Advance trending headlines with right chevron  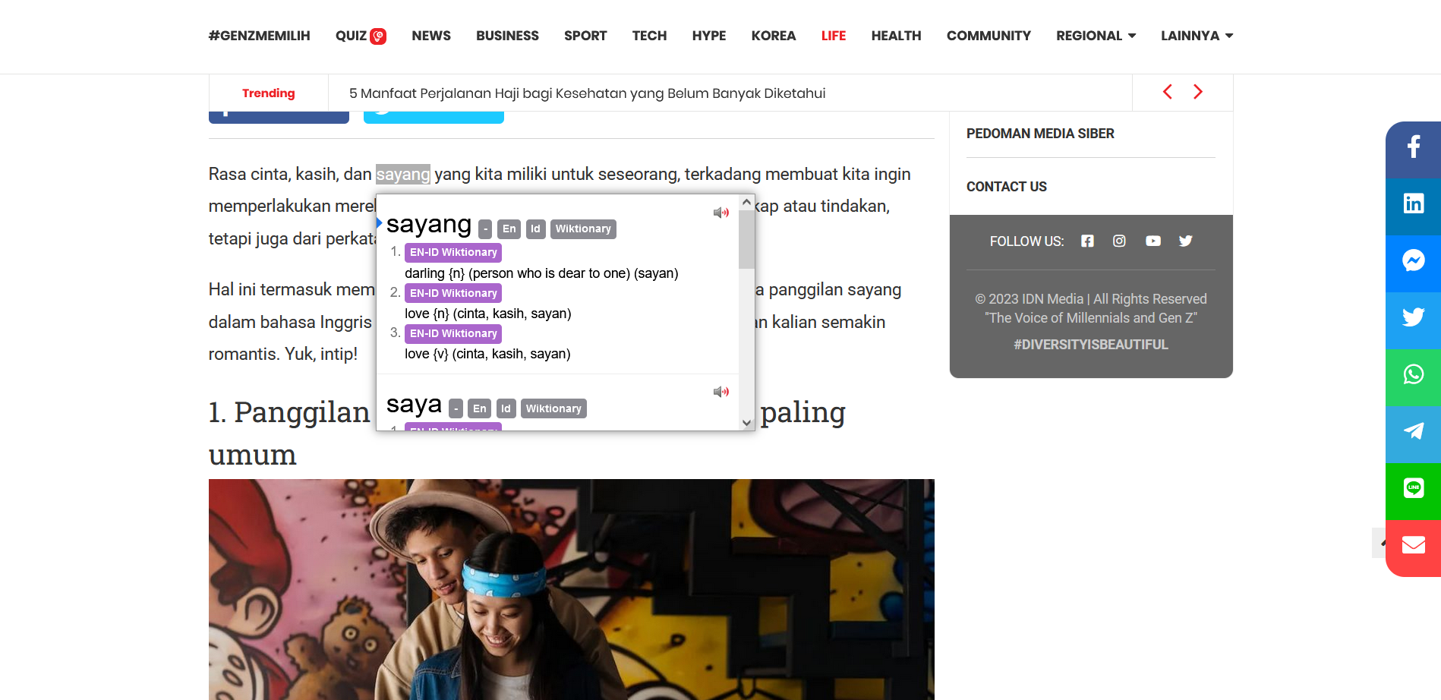pyautogui.click(x=1198, y=91)
